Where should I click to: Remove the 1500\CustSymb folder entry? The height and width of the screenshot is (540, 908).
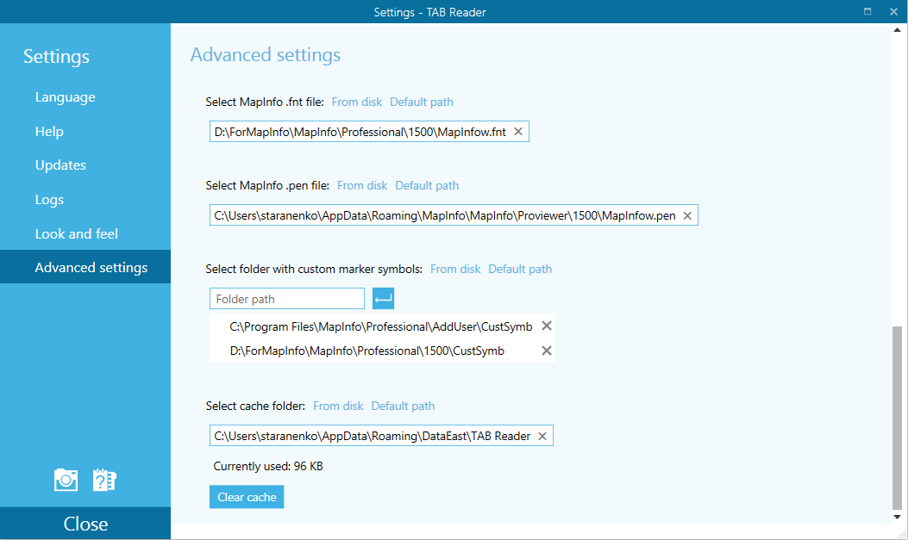tap(546, 351)
